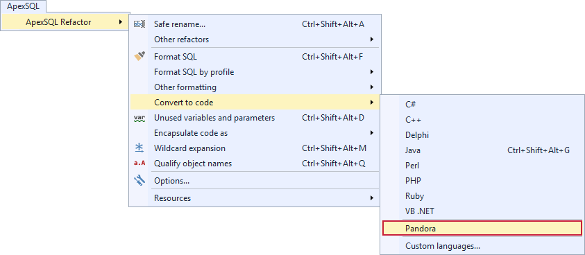Viewport: 585px width, 255px height.
Task: Expand Encapsulate code as arrow
Action: coord(372,133)
